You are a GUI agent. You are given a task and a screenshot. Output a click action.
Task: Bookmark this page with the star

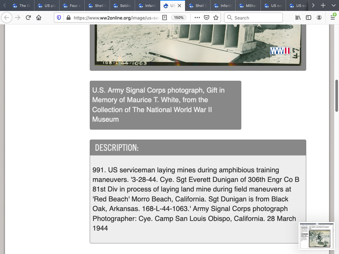click(216, 18)
